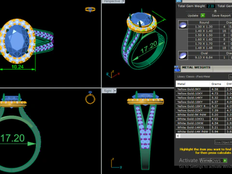This screenshot has height=174, width=232.
Task: Click the green calculate arrow at panel bottom
Action: 225,160
